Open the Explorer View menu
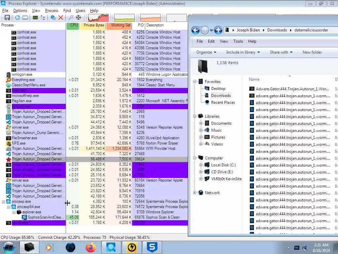The image size is (338, 254). click(x=224, y=41)
